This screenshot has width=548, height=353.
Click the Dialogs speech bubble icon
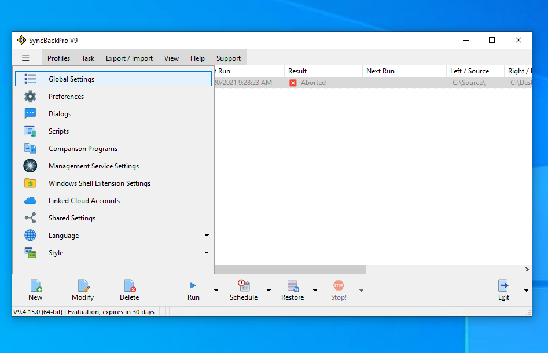click(30, 113)
